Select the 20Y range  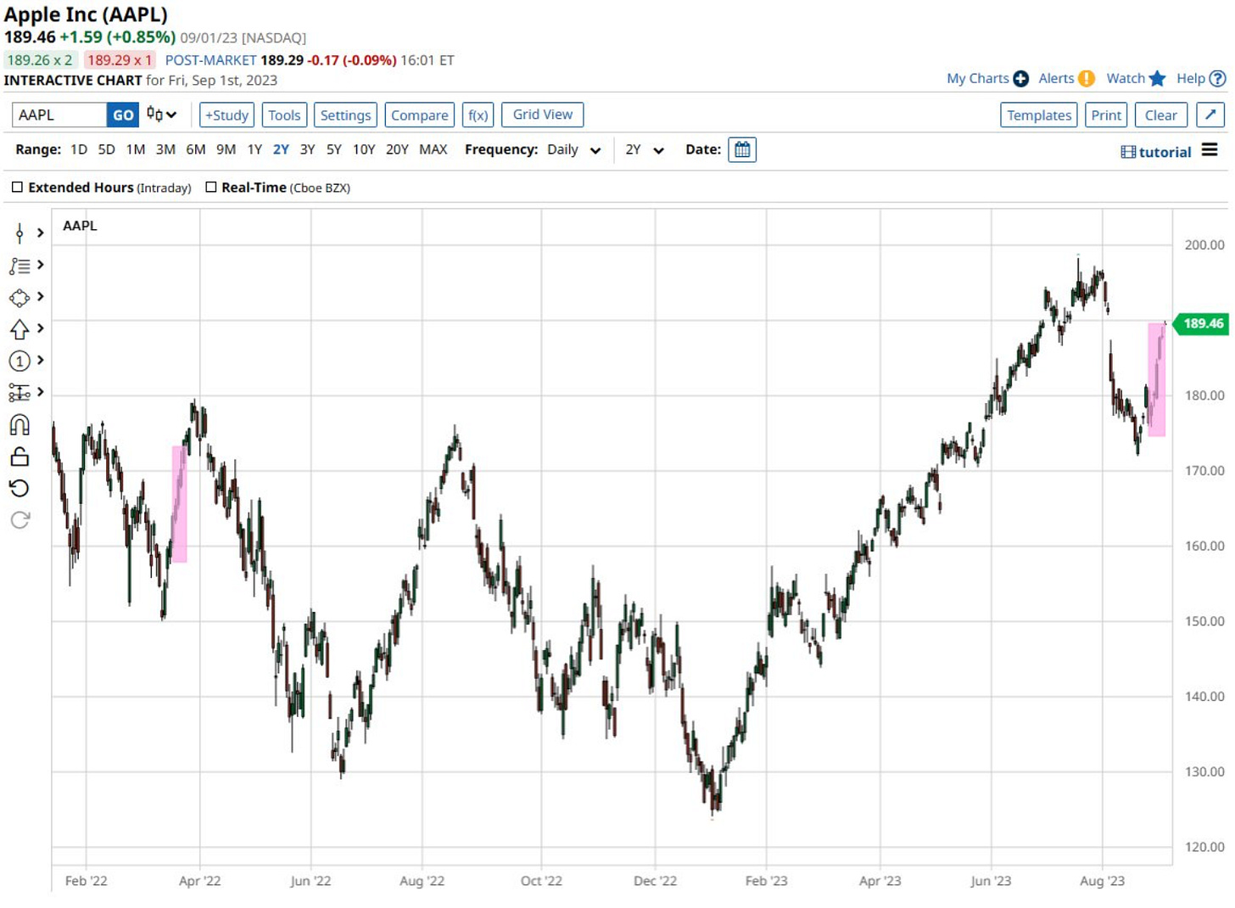pyautogui.click(x=397, y=149)
